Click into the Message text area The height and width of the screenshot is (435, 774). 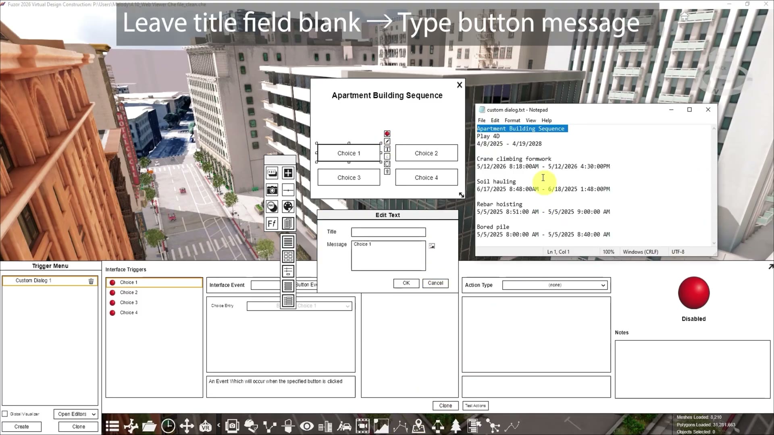point(388,256)
